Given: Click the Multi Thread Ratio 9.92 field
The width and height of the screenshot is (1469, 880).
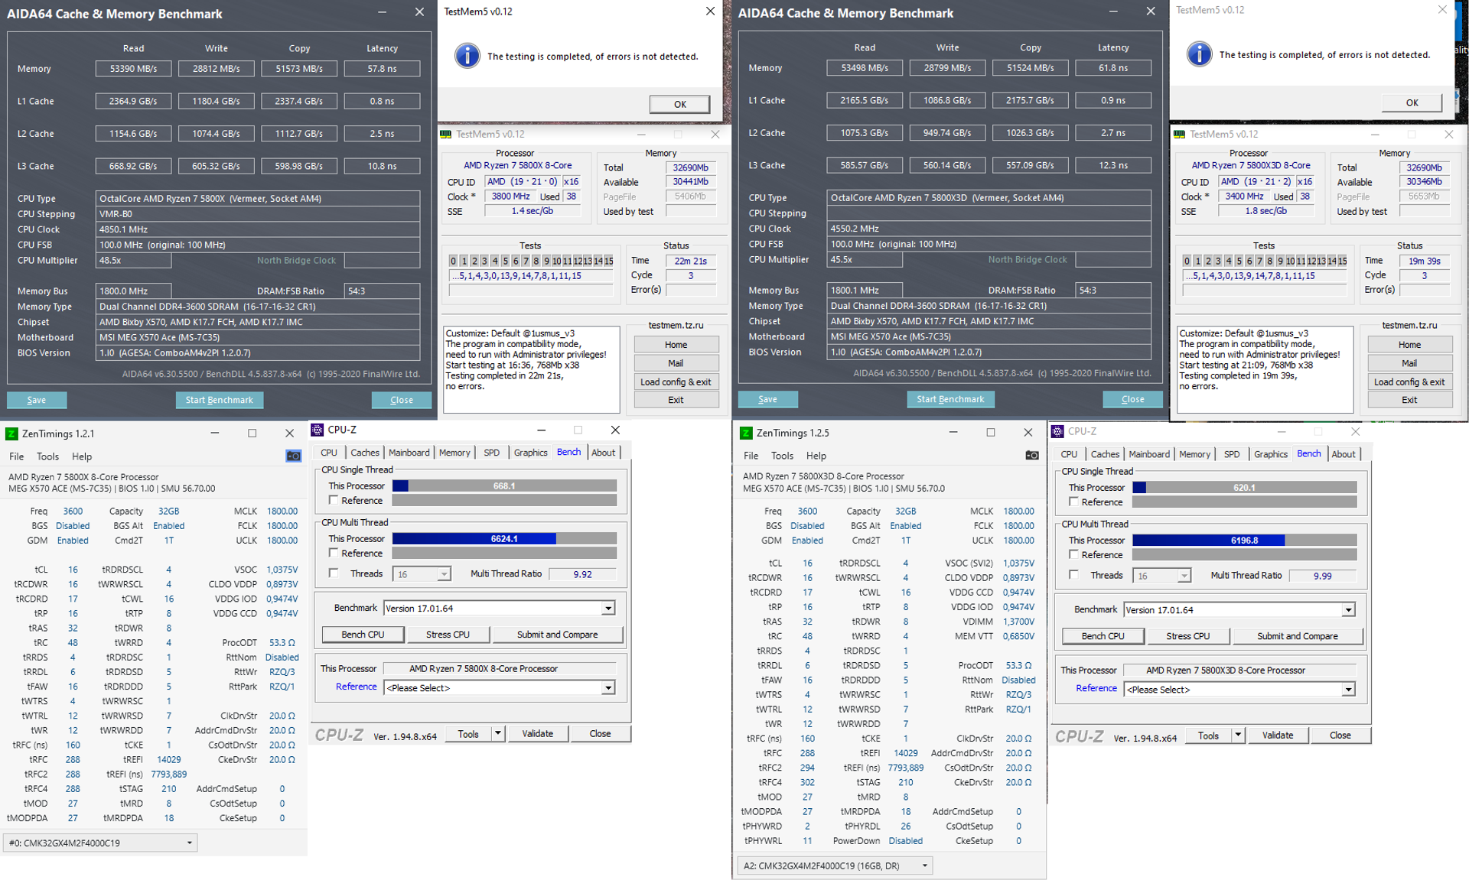Looking at the screenshot, I should point(583,574).
